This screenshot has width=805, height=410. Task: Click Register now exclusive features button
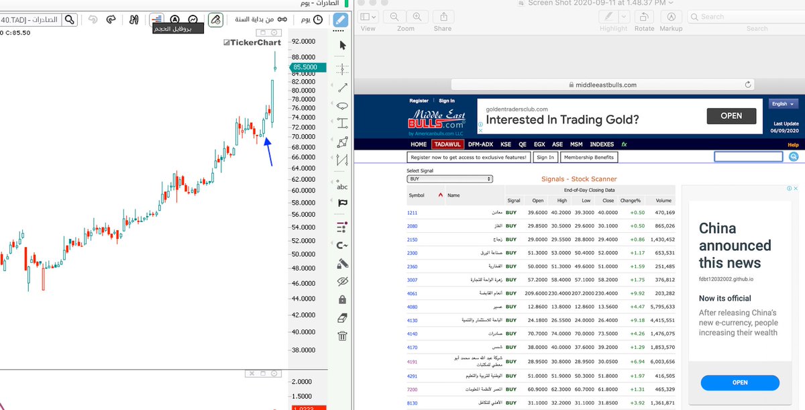click(x=468, y=157)
